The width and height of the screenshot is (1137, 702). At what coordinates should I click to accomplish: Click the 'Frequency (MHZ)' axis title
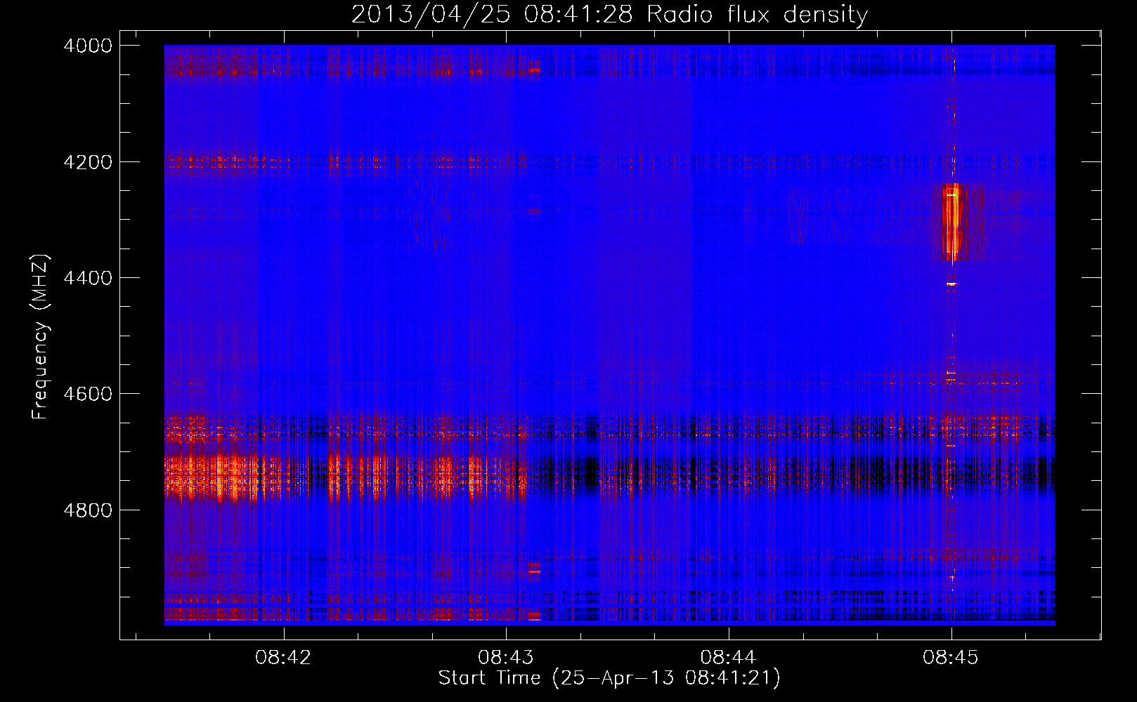(41, 337)
